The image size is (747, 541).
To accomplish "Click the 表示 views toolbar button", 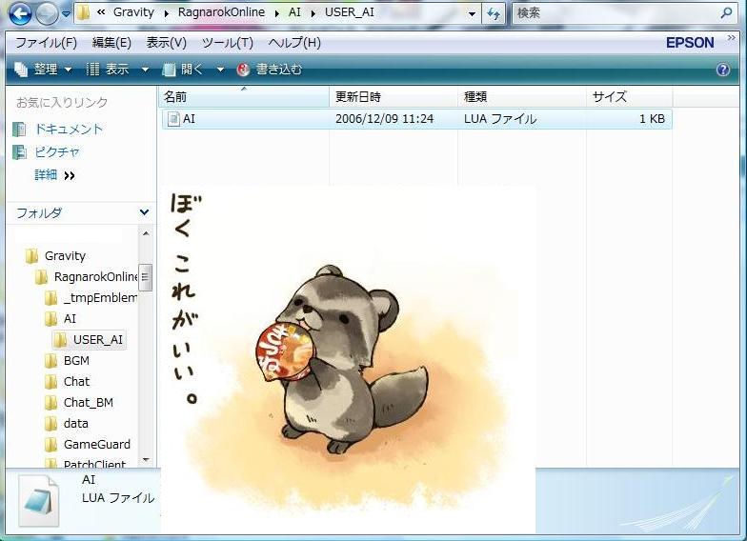I will coord(109,70).
